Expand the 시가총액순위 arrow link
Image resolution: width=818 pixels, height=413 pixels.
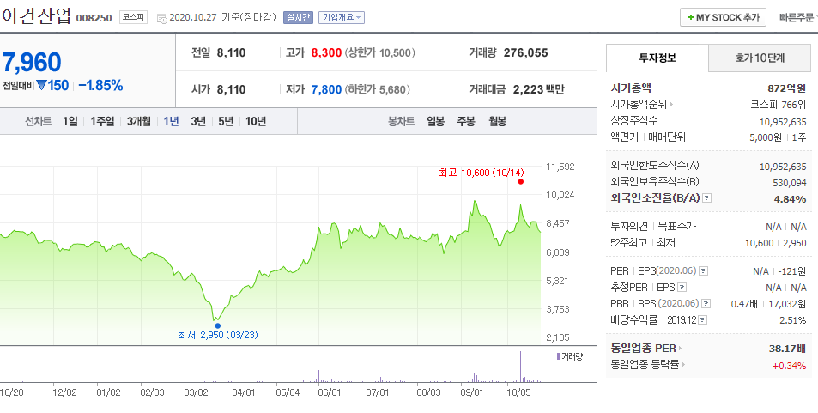click(x=671, y=105)
